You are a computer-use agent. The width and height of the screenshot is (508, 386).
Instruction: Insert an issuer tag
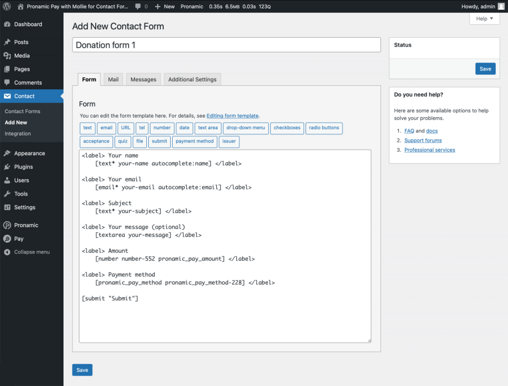[229, 141]
